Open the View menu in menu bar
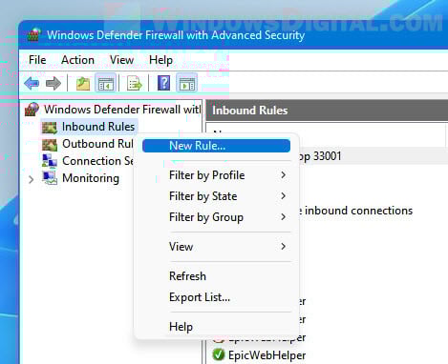The height and width of the screenshot is (364, 448). [x=121, y=60]
